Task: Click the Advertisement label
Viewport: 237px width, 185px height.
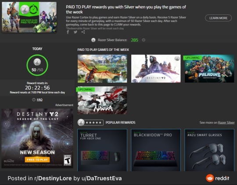Action: tap(64, 105)
